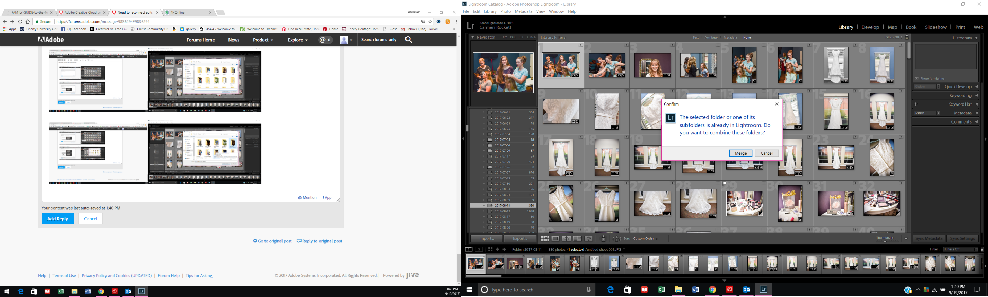This screenshot has height=297, width=988.
Task: Open the forum search magnifier icon
Action: tap(409, 39)
